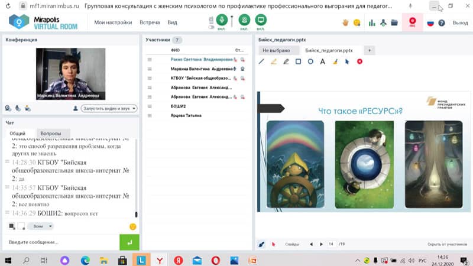Open the red color picker circle

(x=359, y=61)
